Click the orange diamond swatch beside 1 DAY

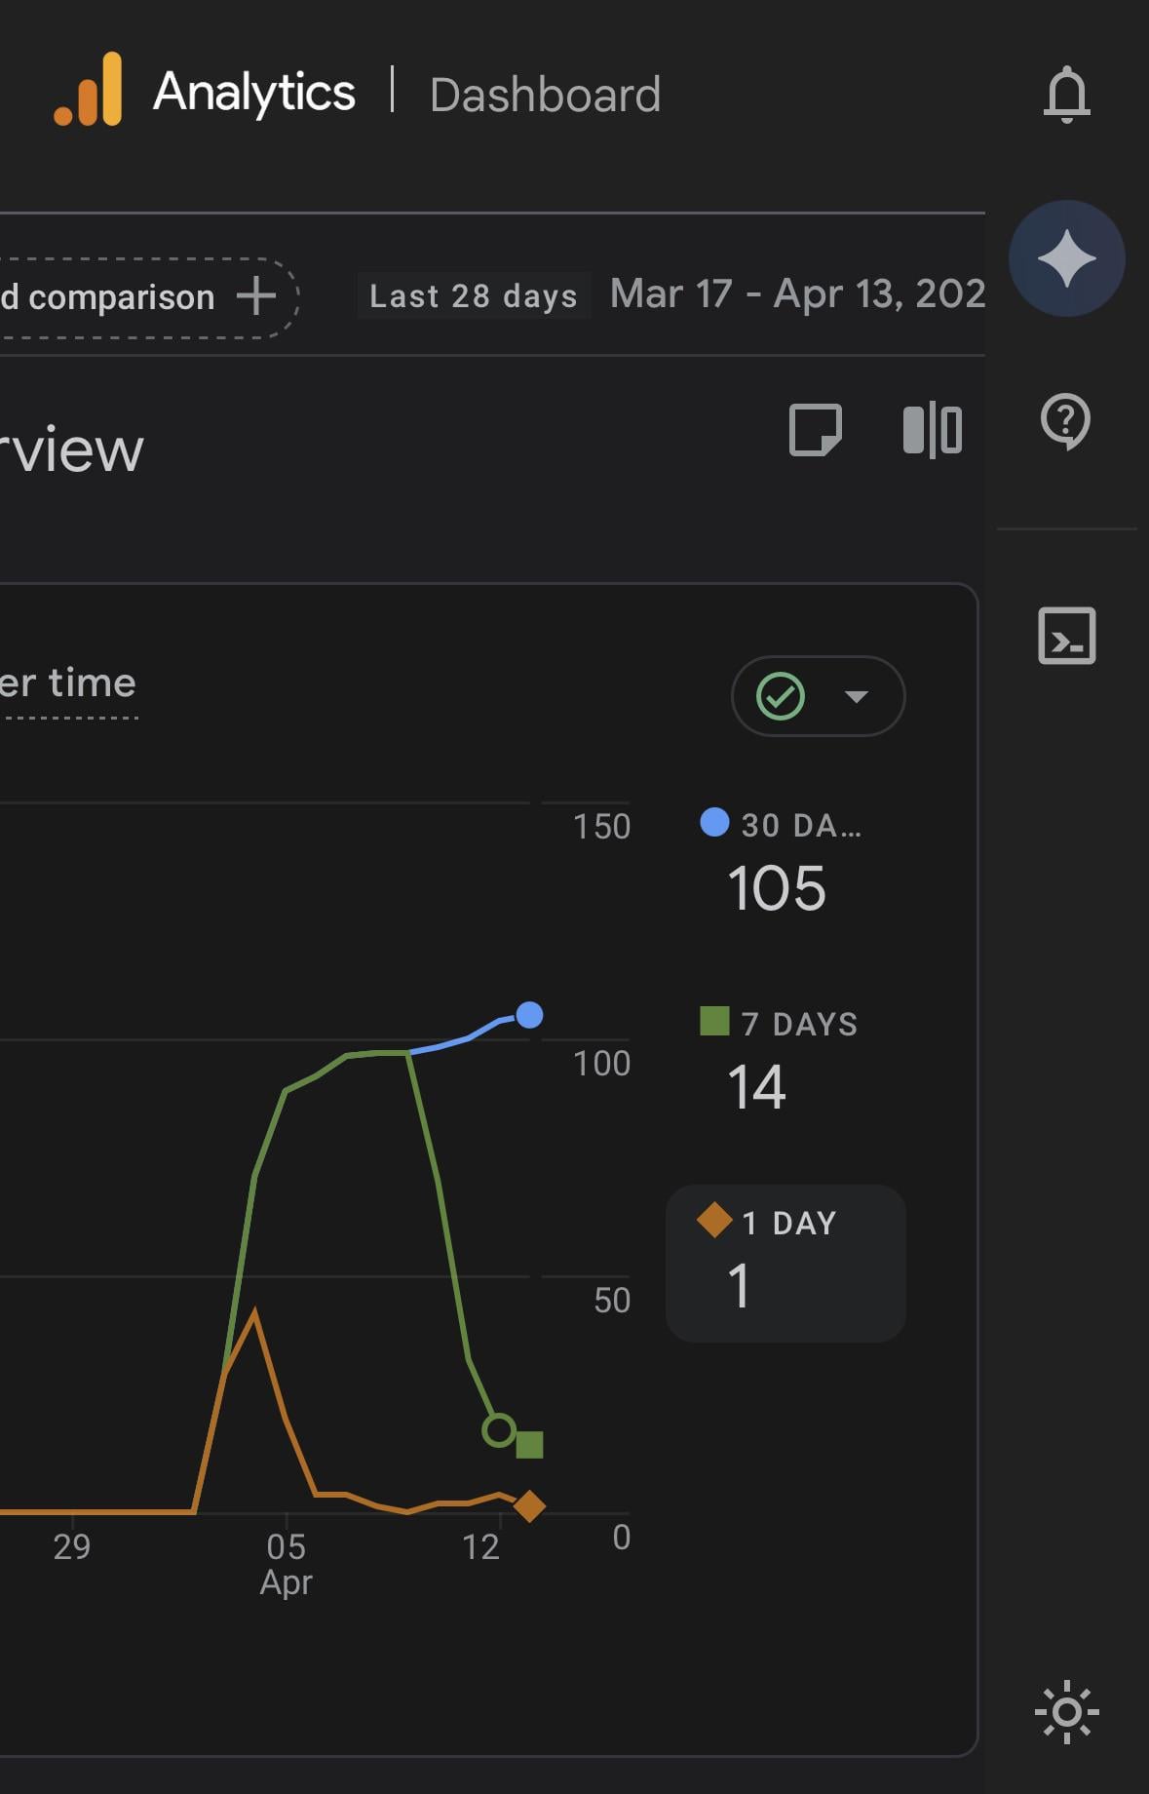(x=714, y=1220)
